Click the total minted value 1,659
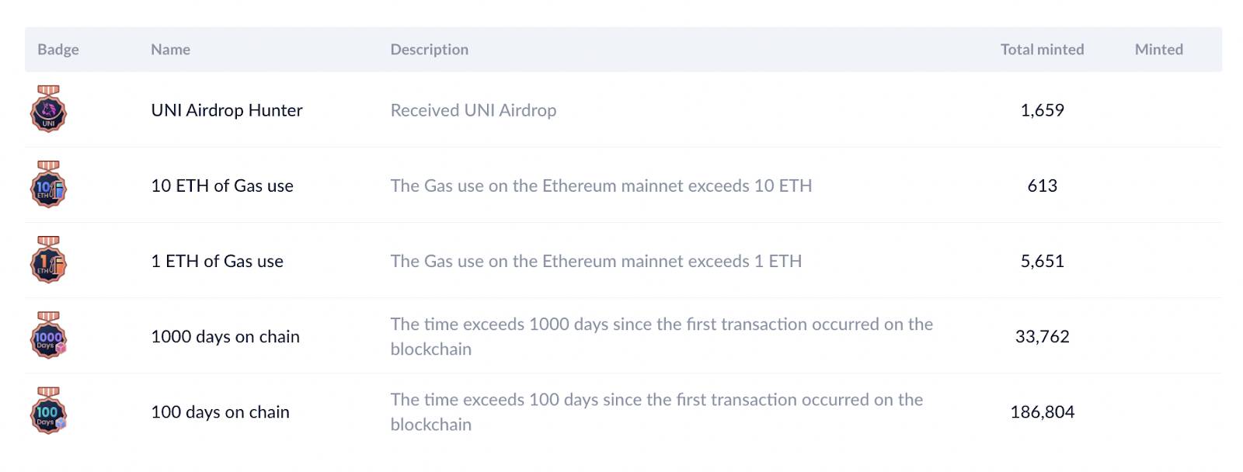 pyautogui.click(x=1043, y=110)
